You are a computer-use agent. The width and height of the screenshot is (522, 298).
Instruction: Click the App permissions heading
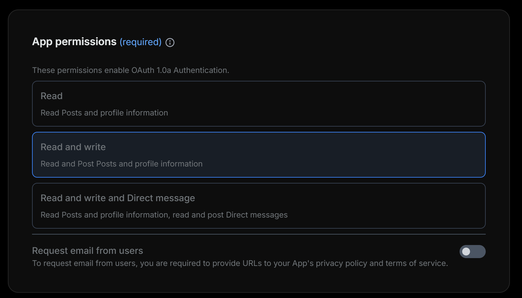pyautogui.click(x=74, y=42)
